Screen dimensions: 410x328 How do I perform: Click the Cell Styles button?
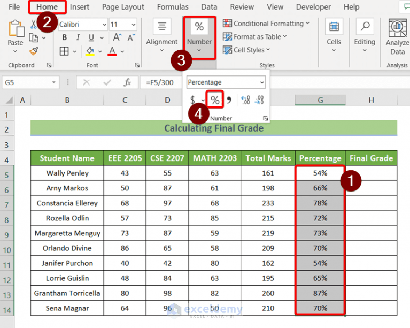point(249,50)
